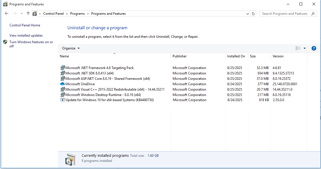Viewport: 321px width, 169px height.
Task: Select Microsoft .NET Framework 4.6 Targeting Pack
Action: 100,68
